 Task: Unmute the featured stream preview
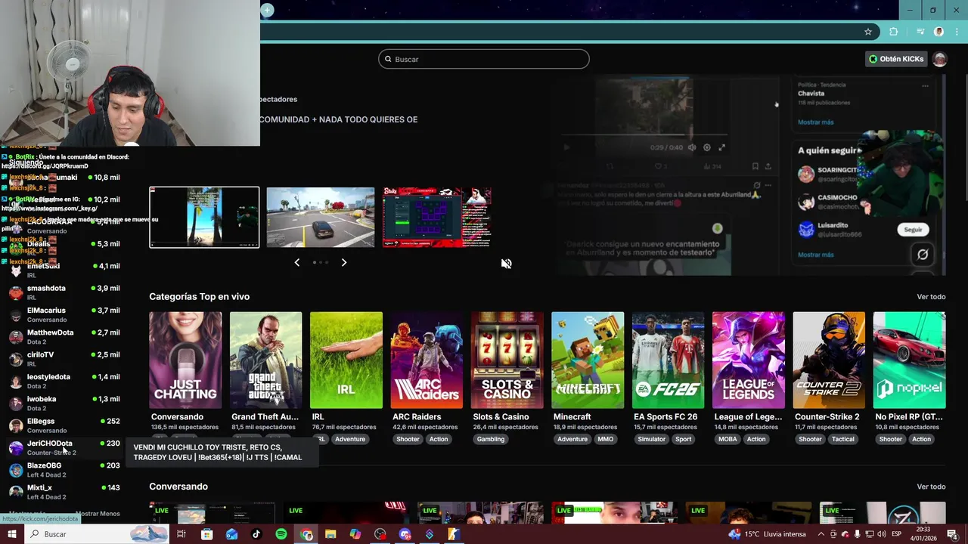[506, 264]
